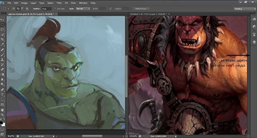Screen dimensions: 257x138
Task: Open the Layer menu
Action: [x=33, y=3]
